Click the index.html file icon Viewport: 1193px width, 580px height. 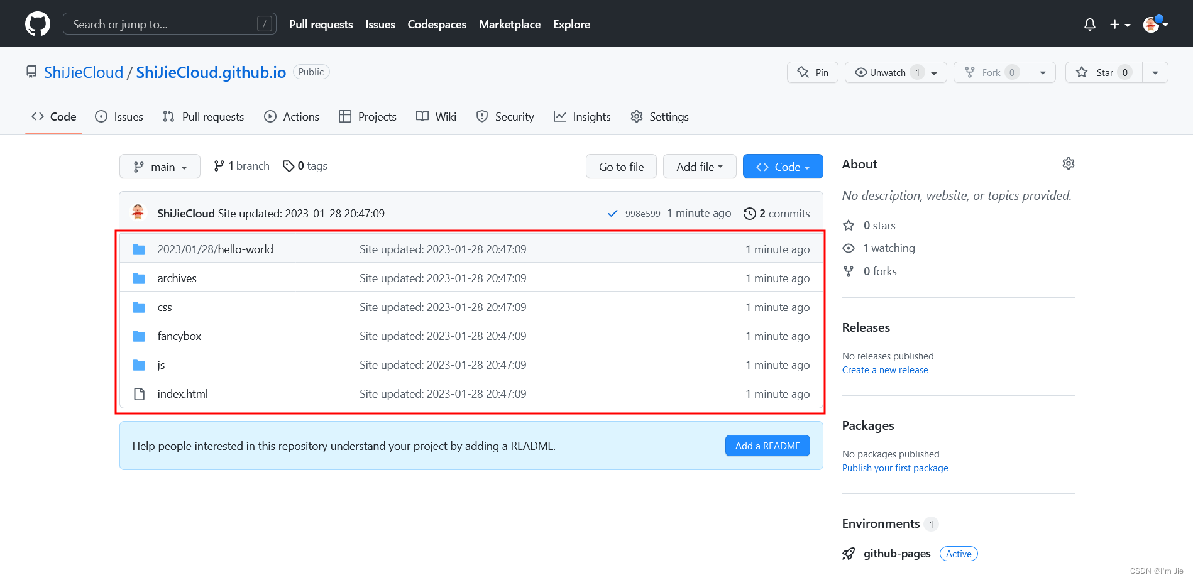139,394
